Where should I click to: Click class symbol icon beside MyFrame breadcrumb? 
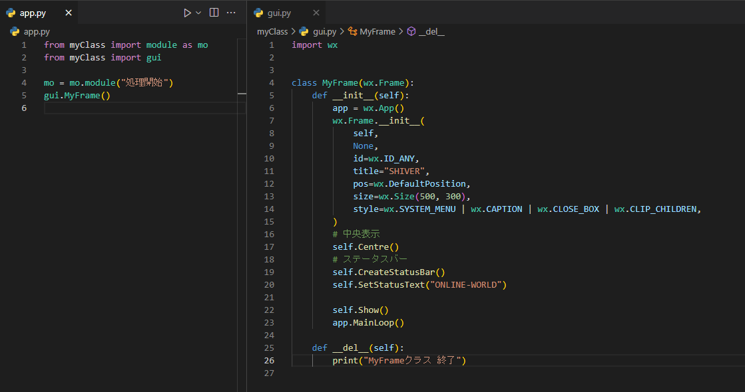[352, 32]
